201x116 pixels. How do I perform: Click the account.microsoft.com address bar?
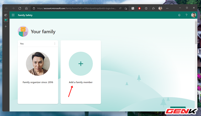[x=77, y=8]
